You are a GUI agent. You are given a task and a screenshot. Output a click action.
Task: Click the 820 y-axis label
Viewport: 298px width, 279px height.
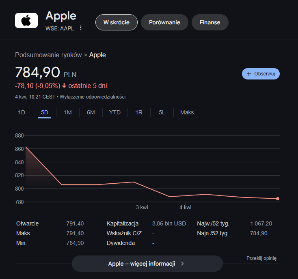(x=19, y=175)
